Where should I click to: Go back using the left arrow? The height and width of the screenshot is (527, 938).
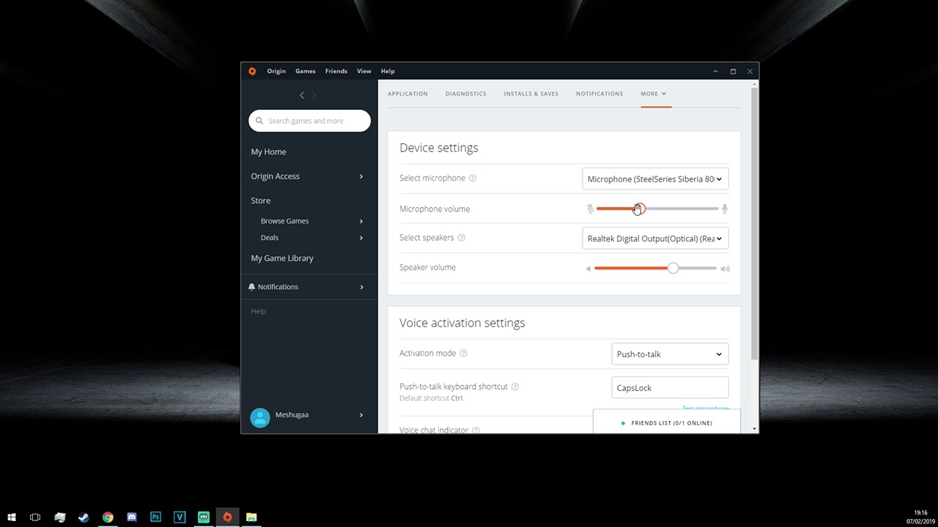302,95
